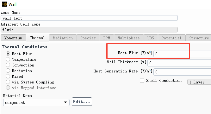Open the 1 Layer dropdown
Screen dimensions: 211x114
(x=199, y=82)
